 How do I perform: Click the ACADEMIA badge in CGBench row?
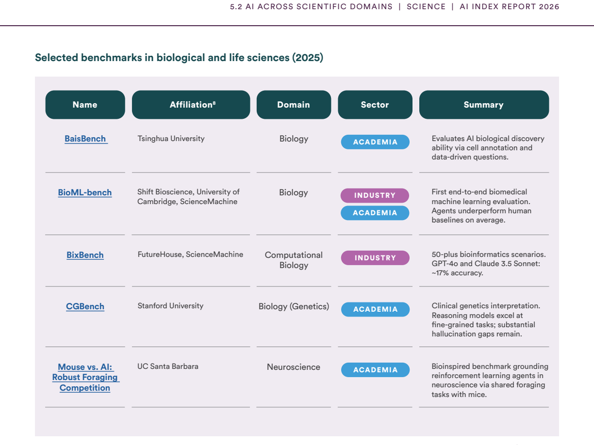[375, 309]
